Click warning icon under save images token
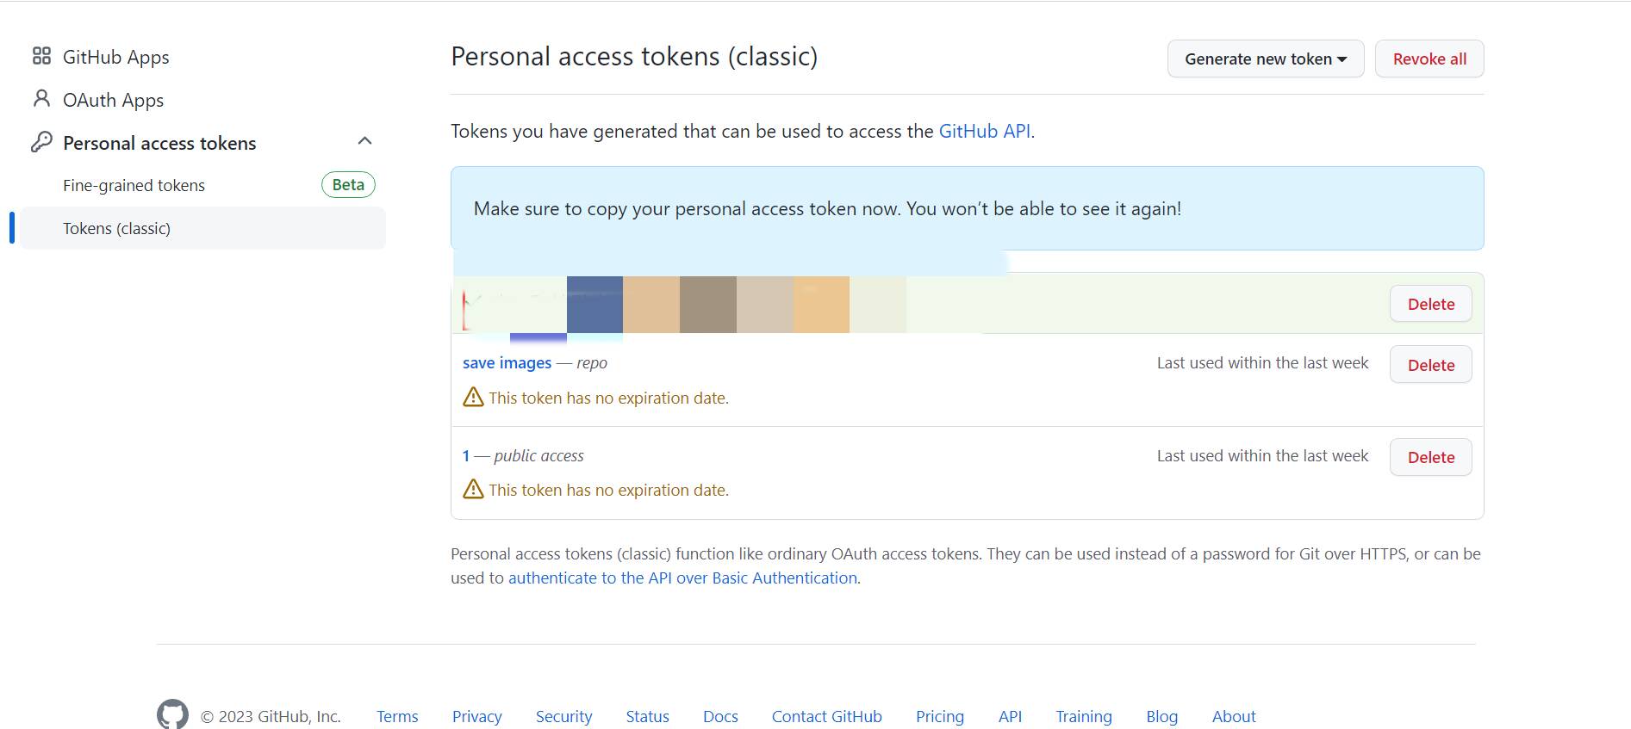 (x=473, y=397)
